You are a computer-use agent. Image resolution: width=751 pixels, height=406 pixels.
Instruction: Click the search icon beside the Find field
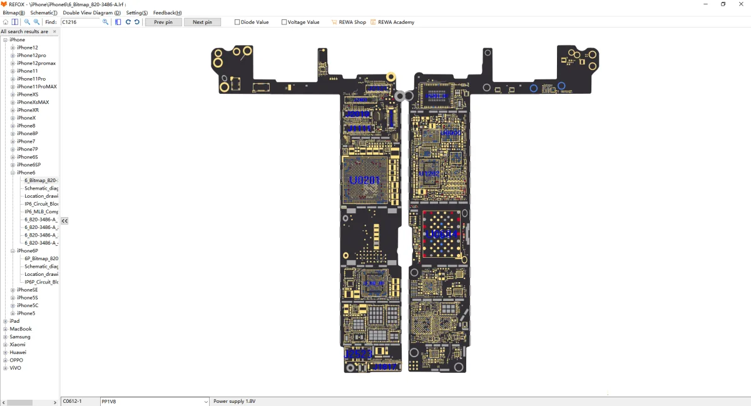pos(106,22)
